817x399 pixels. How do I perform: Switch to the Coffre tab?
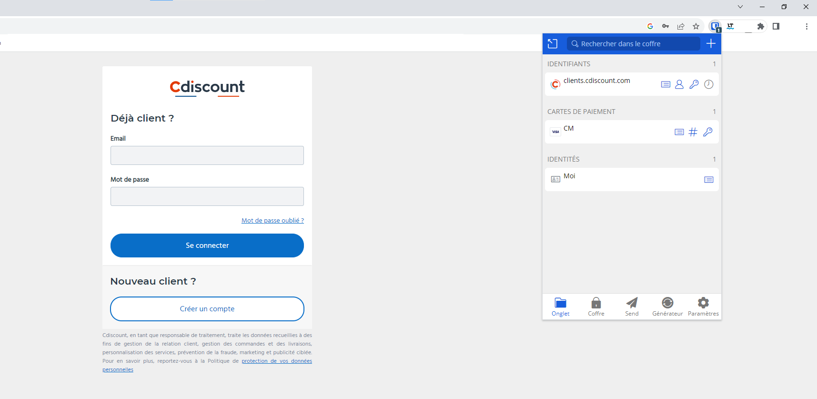coord(596,307)
